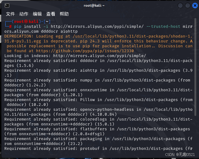Click 'ddddocr aiohttp' command arguments
This screenshot has width=199, height=159.
point(59,31)
